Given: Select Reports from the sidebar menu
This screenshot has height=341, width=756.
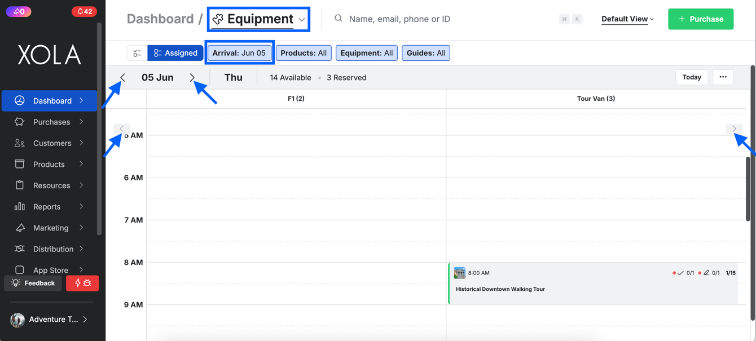Looking at the screenshot, I should tap(47, 207).
